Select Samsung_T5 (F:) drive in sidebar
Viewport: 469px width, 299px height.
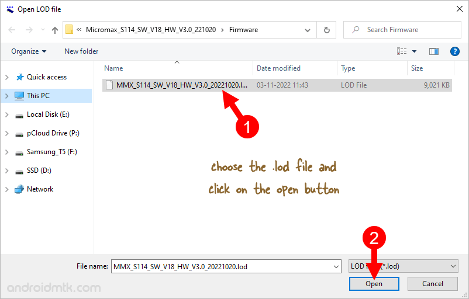tap(51, 152)
